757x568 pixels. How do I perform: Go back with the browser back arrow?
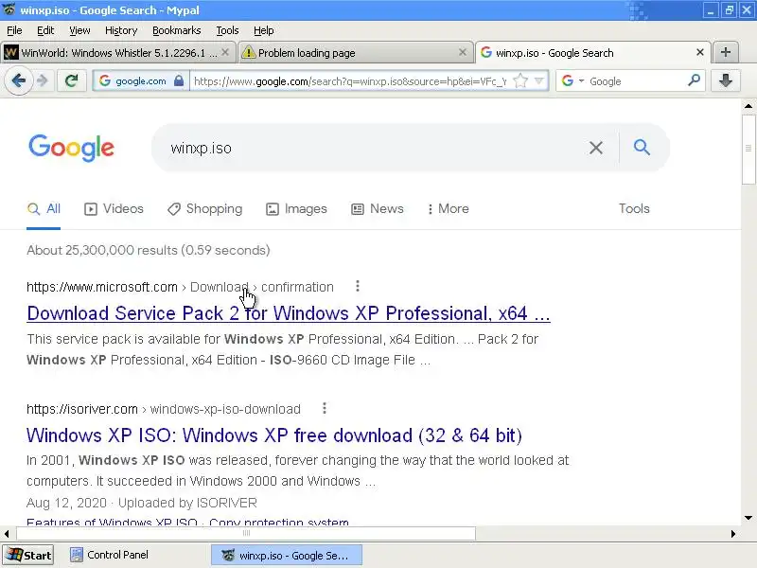coord(19,80)
